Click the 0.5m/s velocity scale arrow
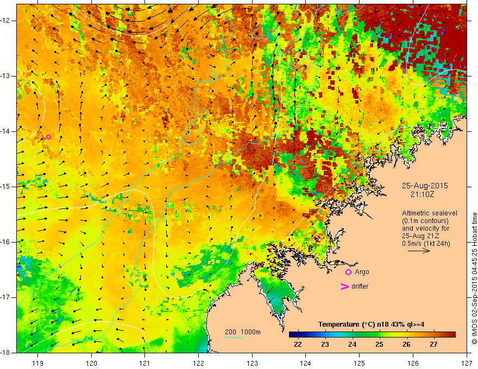Image resolution: width=478 pixels, height=369 pixels. (x=419, y=251)
